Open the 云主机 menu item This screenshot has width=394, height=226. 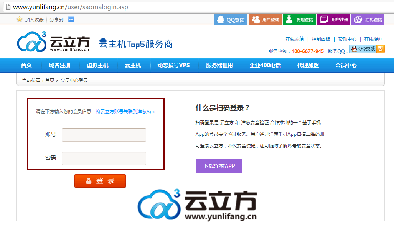coord(133,65)
